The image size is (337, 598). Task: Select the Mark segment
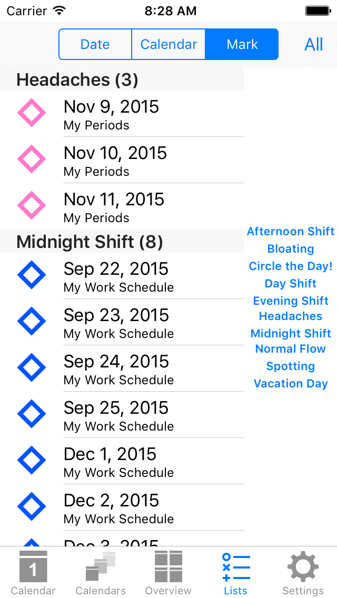pos(242,44)
